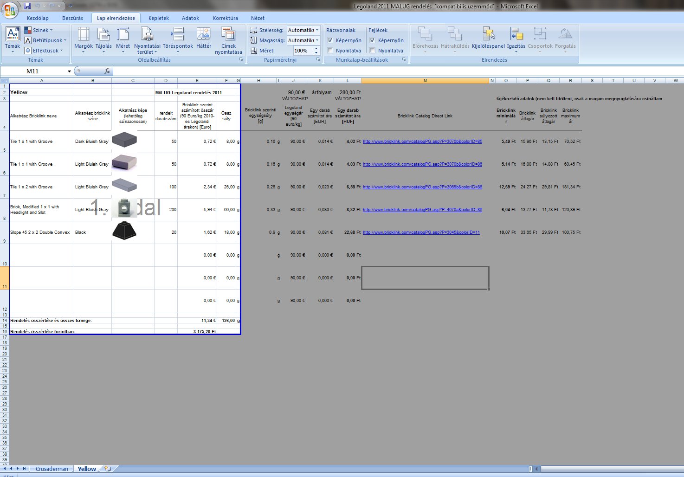This screenshot has width=684, height=477.
Task: Click the Name Box showing M11
Action: click(x=32, y=71)
